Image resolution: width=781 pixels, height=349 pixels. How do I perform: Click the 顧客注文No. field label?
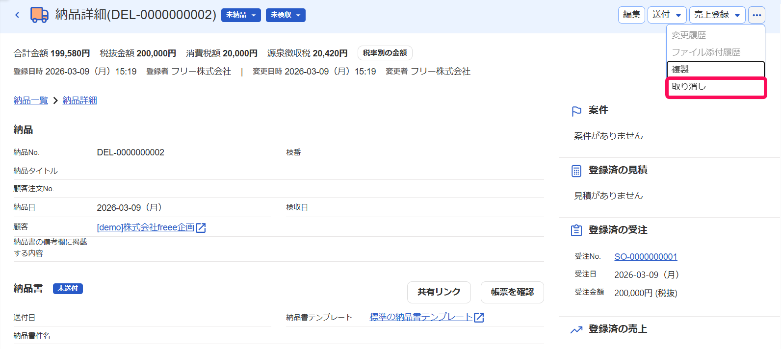pyautogui.click(x=34, y=189)
